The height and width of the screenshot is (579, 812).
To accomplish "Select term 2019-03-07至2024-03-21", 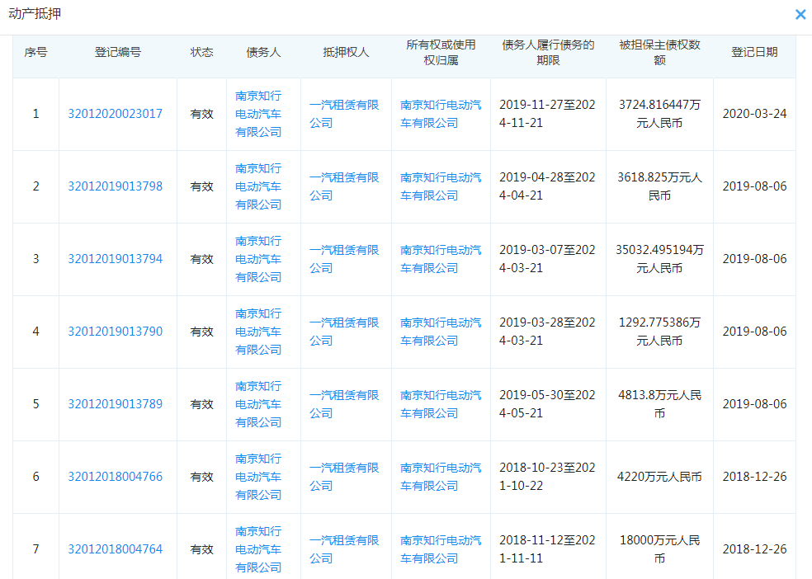I will pos(547,259).
